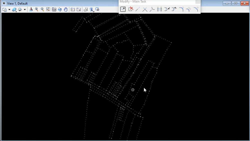This screenshot has height=141, width=250.
Task: Expand the brightness dropdown arrow
Action: pos(25,10)
